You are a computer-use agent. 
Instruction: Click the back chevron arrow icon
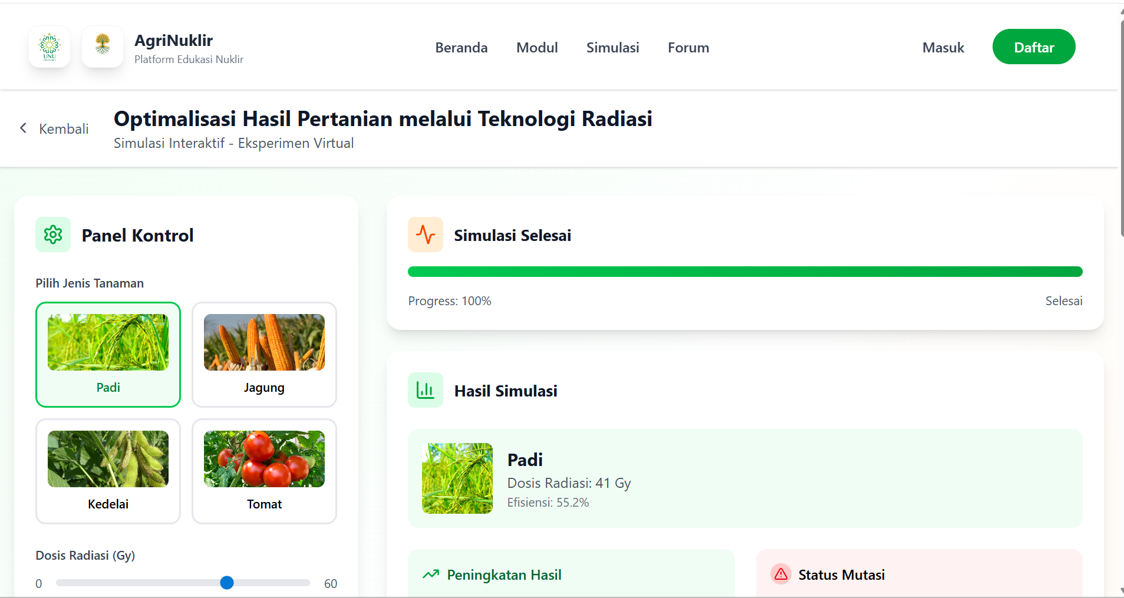point(23,128)
